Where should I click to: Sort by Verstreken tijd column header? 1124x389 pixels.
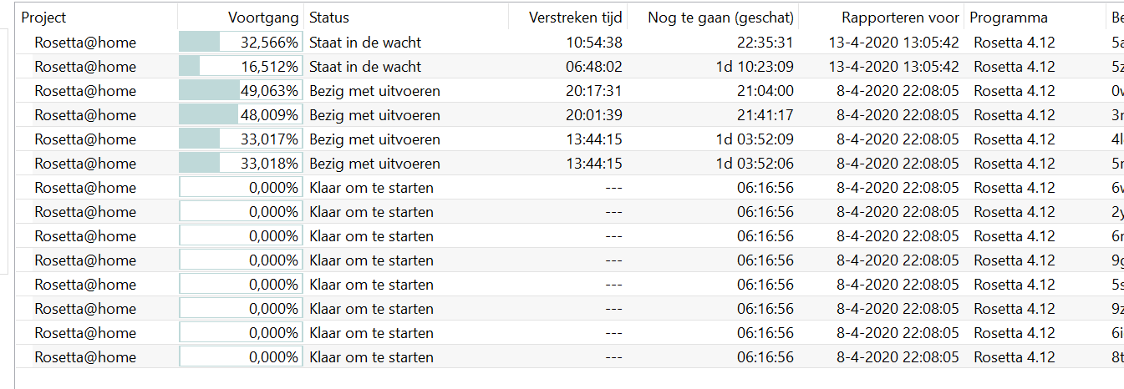575,18
